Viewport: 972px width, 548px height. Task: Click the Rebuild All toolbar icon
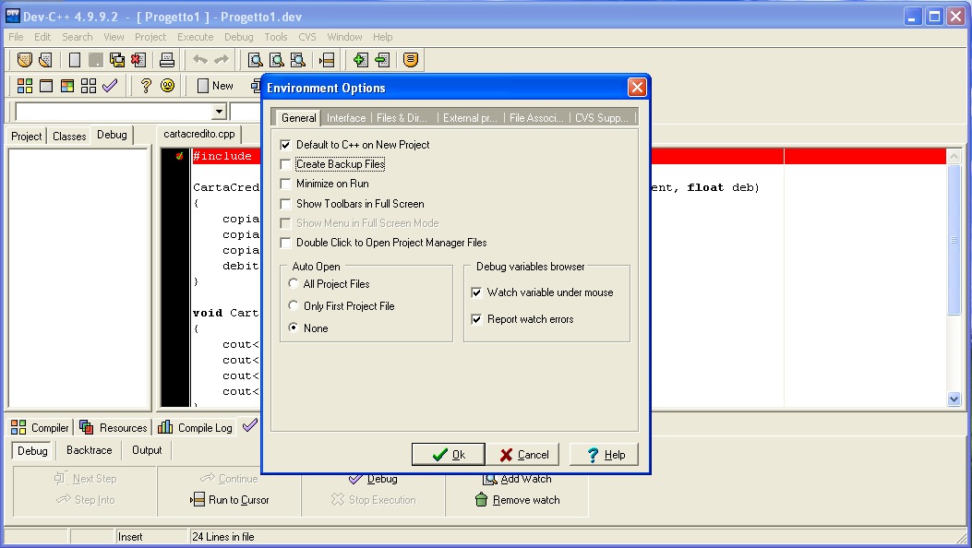89,86
